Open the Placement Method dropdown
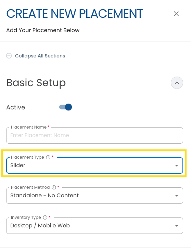Viewport: 191px width, 252px height. 94,196
